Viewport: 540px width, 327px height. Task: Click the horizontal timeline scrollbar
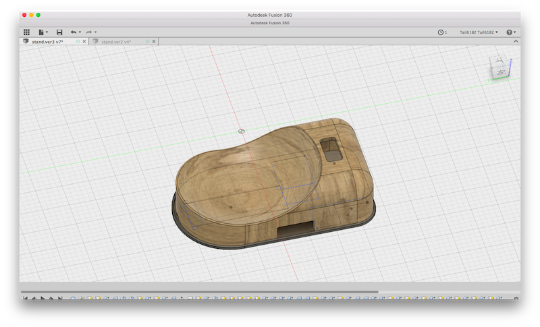tap(199, 292)
